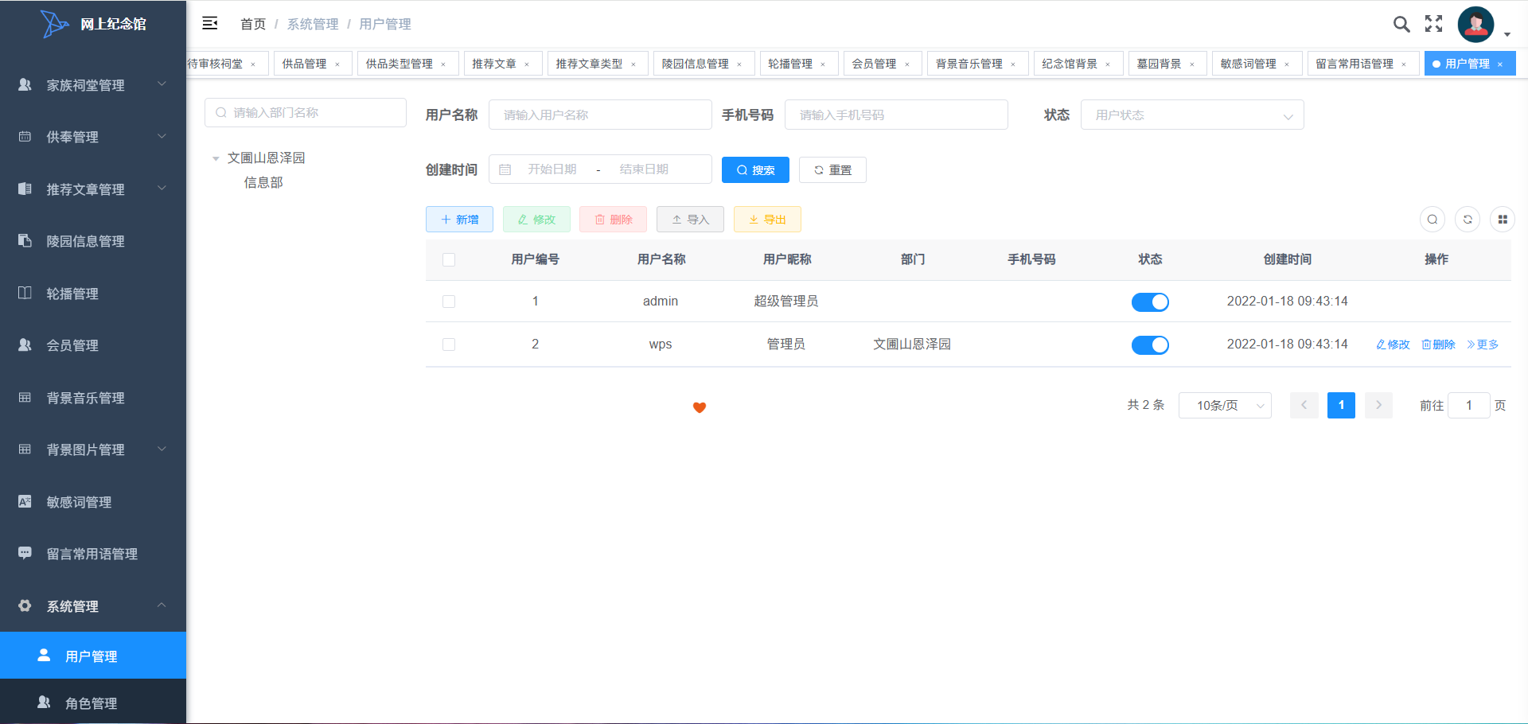This screenshot has height=724, width=1528.
Task: Click the 陵园信息管理 sidebar icon
Action: [25, 240]
